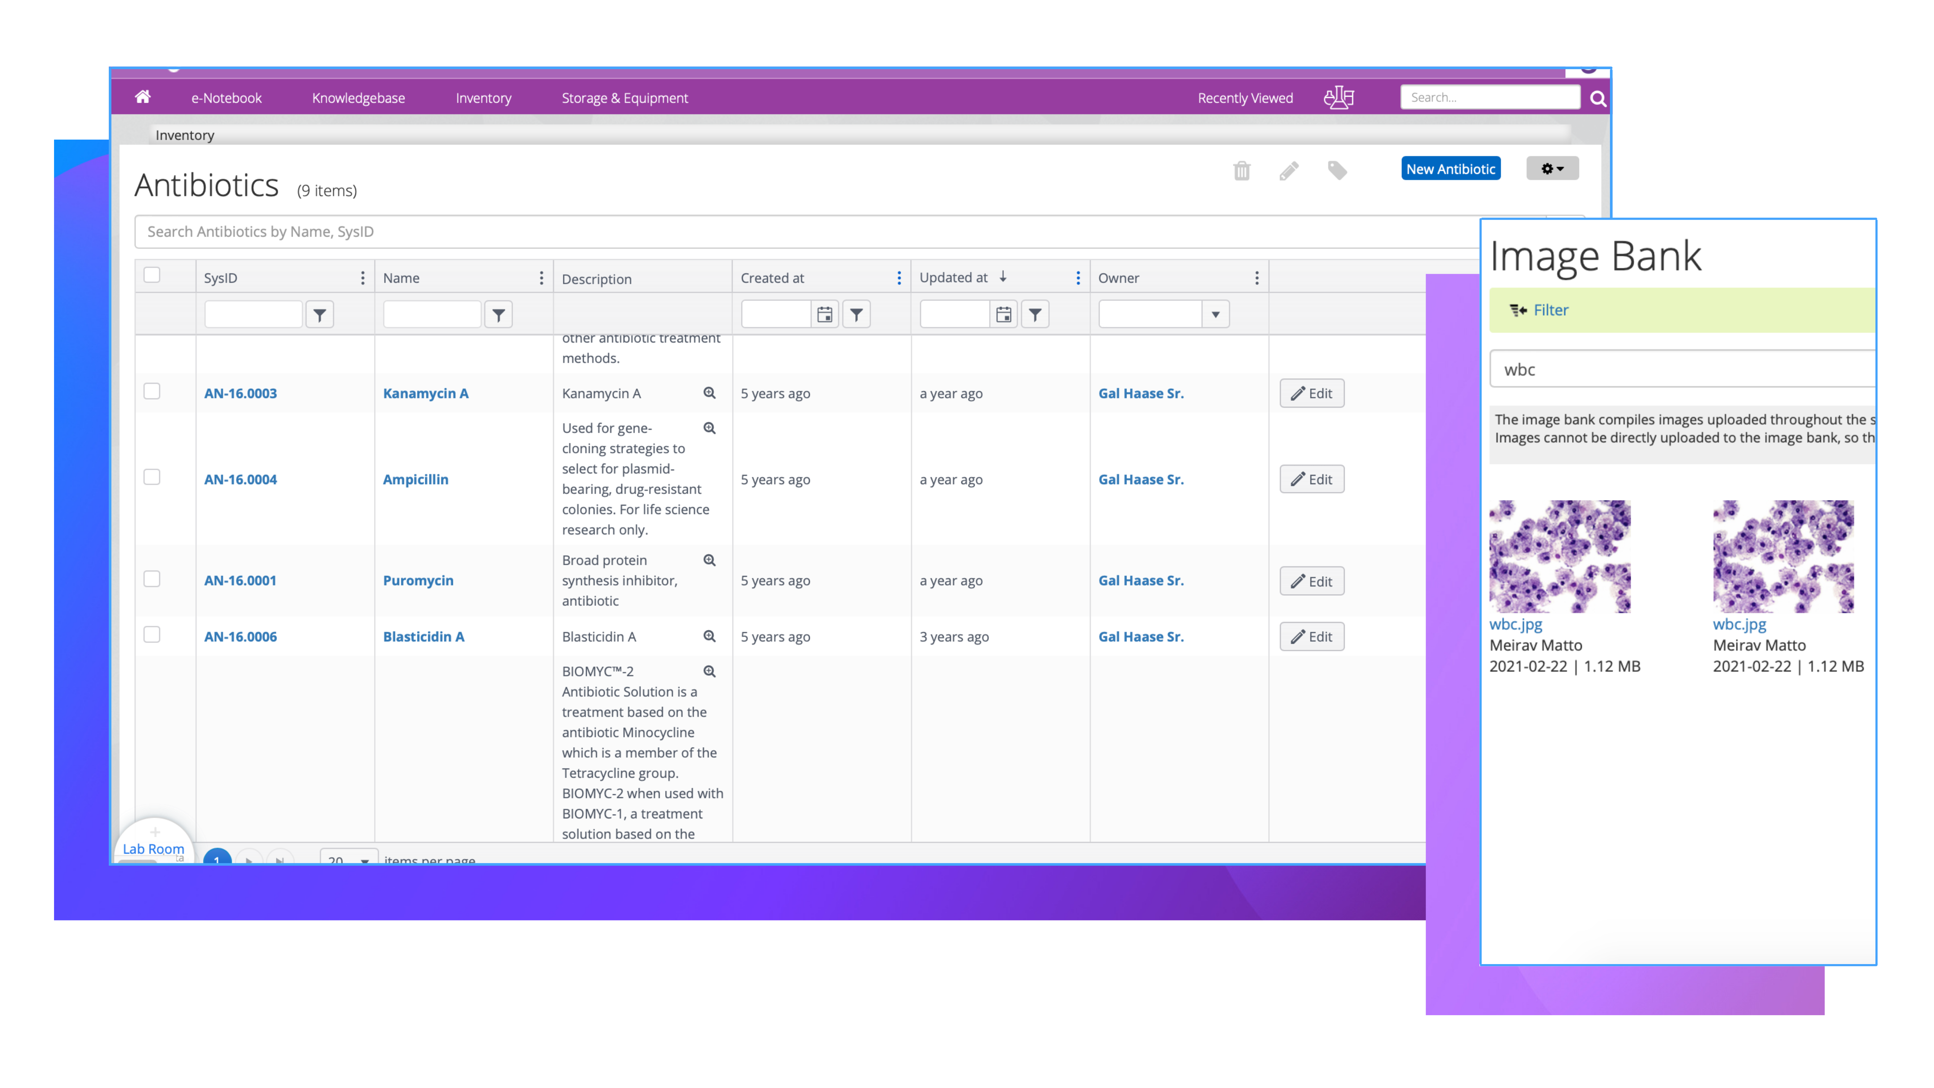This screenshot has height=1088, width=1934.
Task: Go to the home icon in navigation bar
Action: click(x=143, y=97)
